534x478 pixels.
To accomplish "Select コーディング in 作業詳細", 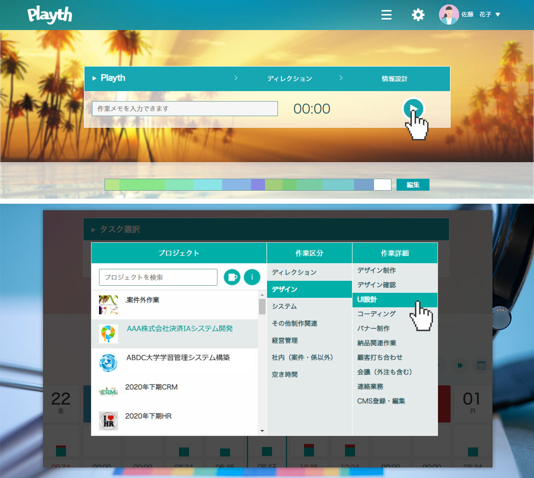I will 395,314.
